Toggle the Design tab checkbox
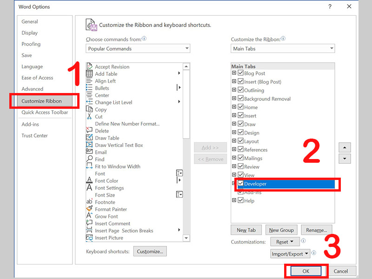The image size is (372, 279). click(240, 132)
